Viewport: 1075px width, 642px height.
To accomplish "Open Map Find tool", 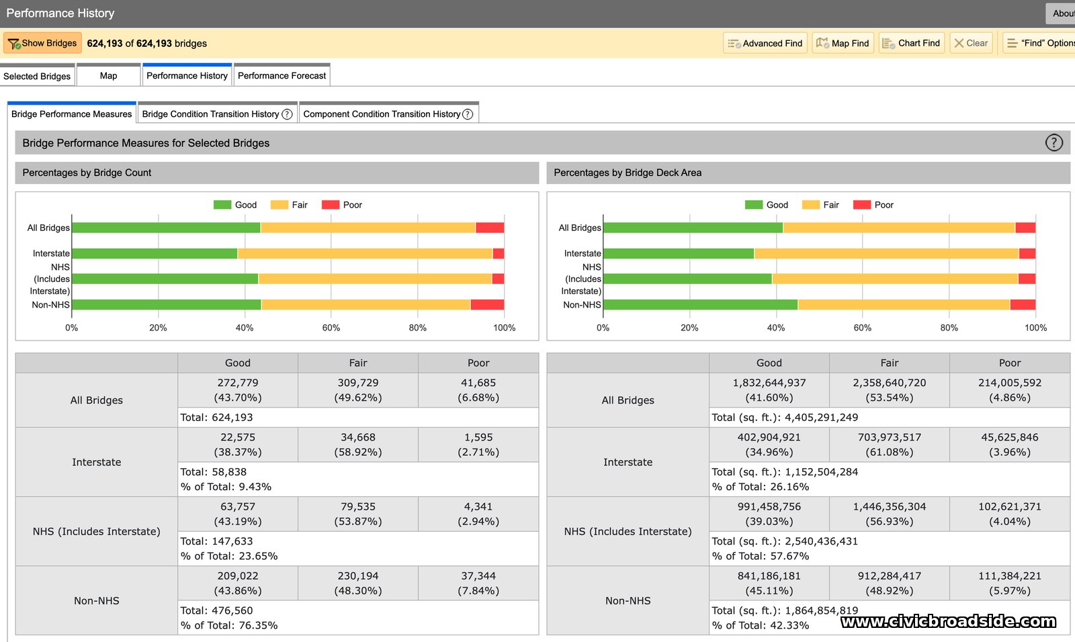I will (x=843, y=43).
